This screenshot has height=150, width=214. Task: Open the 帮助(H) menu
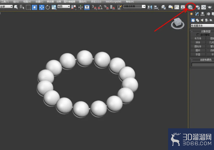click(130, 2)
